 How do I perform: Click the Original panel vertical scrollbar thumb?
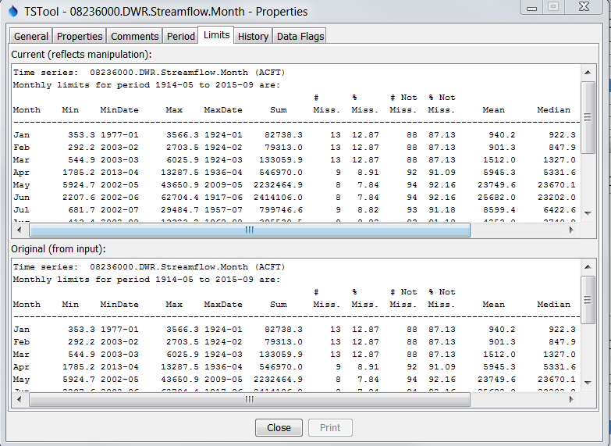588,300
